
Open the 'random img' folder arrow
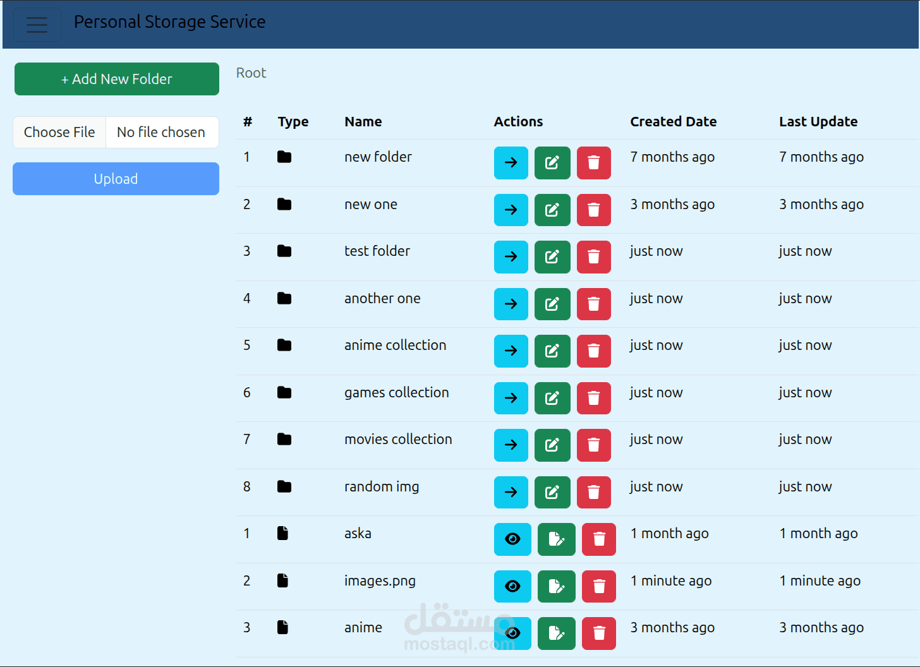511,492
